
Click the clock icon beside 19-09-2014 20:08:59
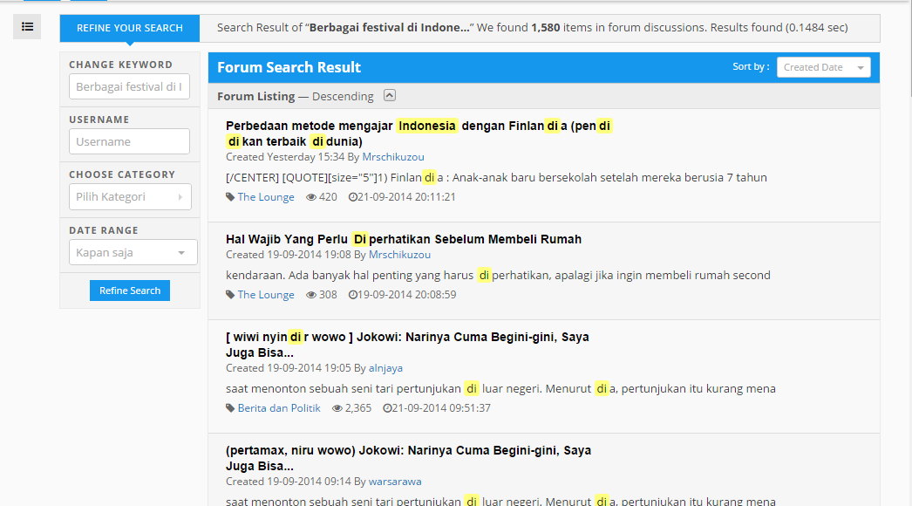(x=352, y=295)
